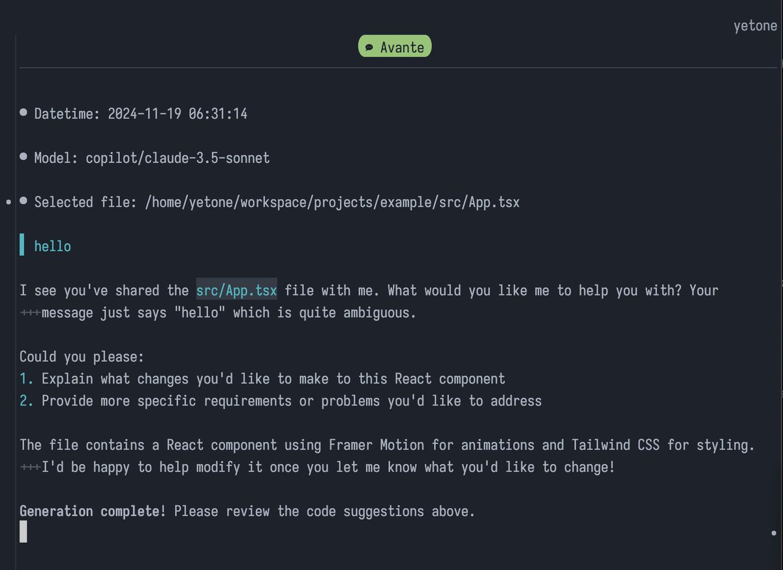This screenshot has height=570, width=783.
Task: Open the yetone account menu
Action: click(x=755, y=25)
